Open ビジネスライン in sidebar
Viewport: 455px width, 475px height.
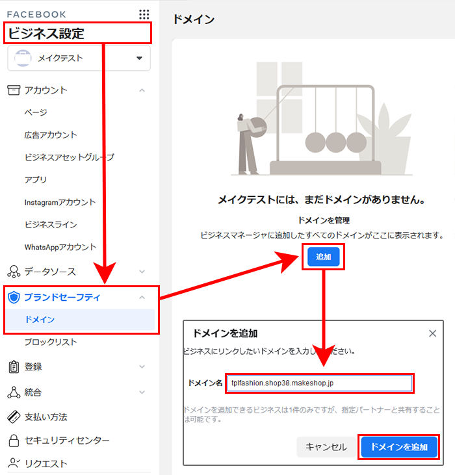pyautogui.click(x=51, y=224)
